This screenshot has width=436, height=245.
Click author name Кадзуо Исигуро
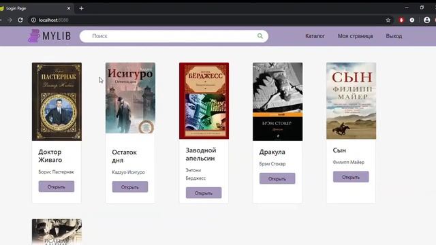(x=129, y=172)
